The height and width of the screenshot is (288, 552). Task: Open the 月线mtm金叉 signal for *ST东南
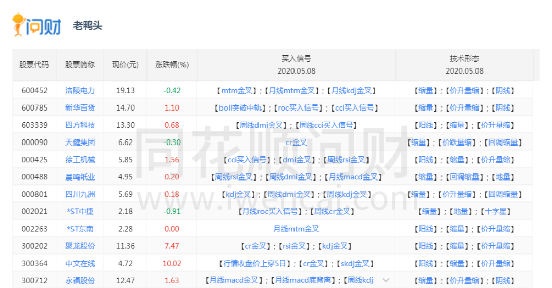[x=297, y=229]
